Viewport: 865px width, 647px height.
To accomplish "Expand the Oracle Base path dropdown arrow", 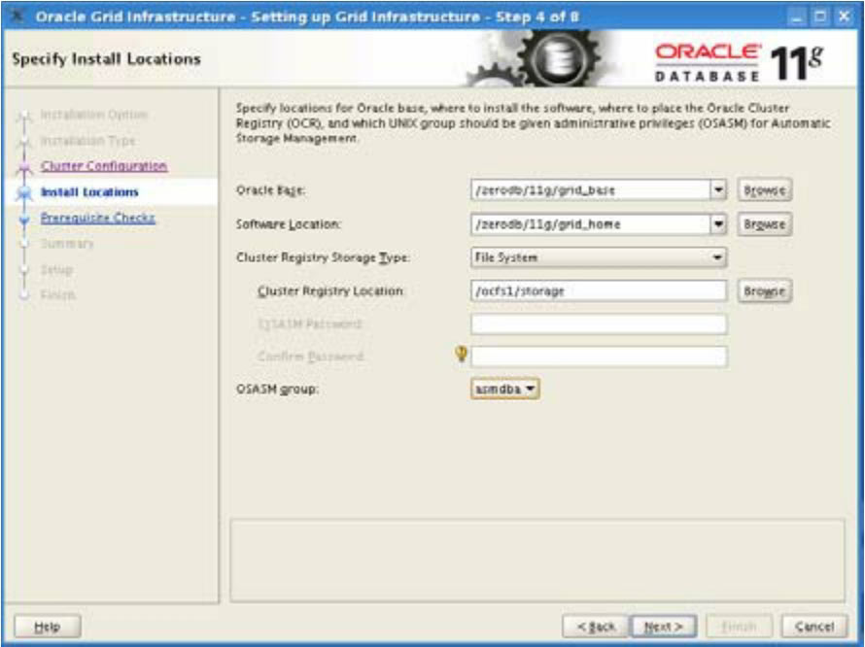I will tap(719, 190).
